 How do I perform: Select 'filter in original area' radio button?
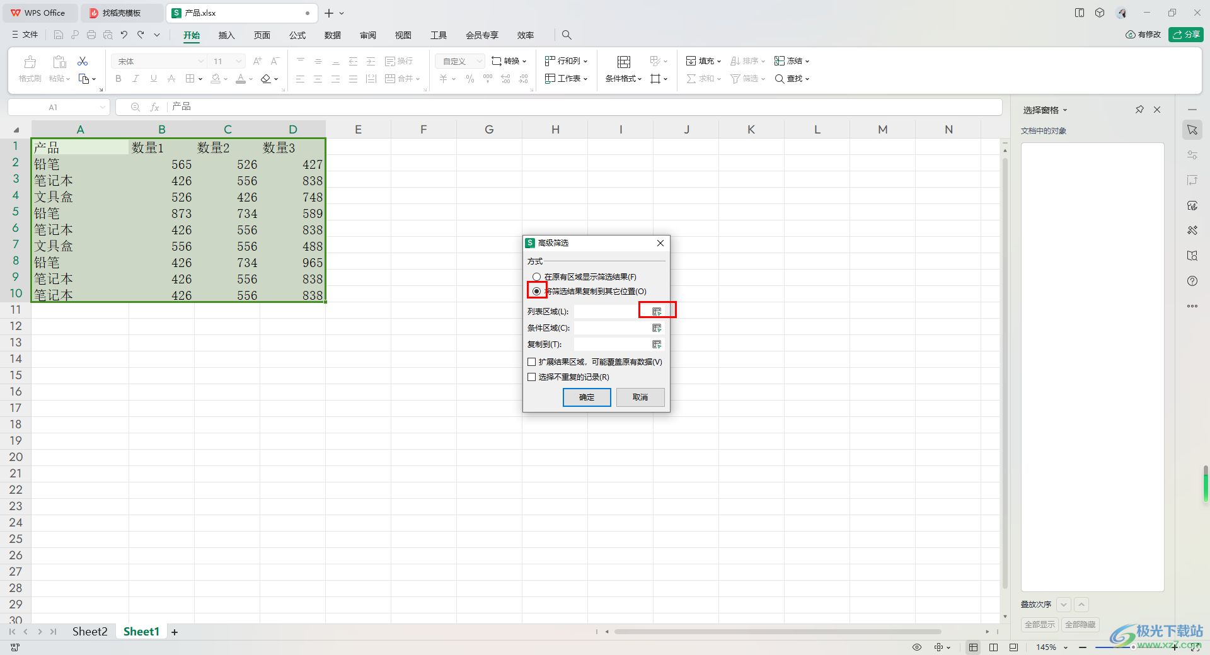[x=536, y=277]
